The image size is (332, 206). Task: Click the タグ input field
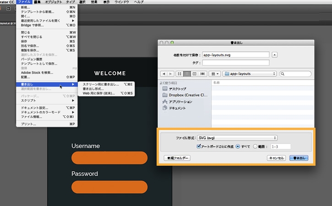pyautogui.click(x=236, y=63)
